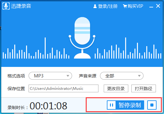Viewport: 164px width, 114px height.
Task: Click the pause bars icon on recording button
Action: click(x=112, y=105)
